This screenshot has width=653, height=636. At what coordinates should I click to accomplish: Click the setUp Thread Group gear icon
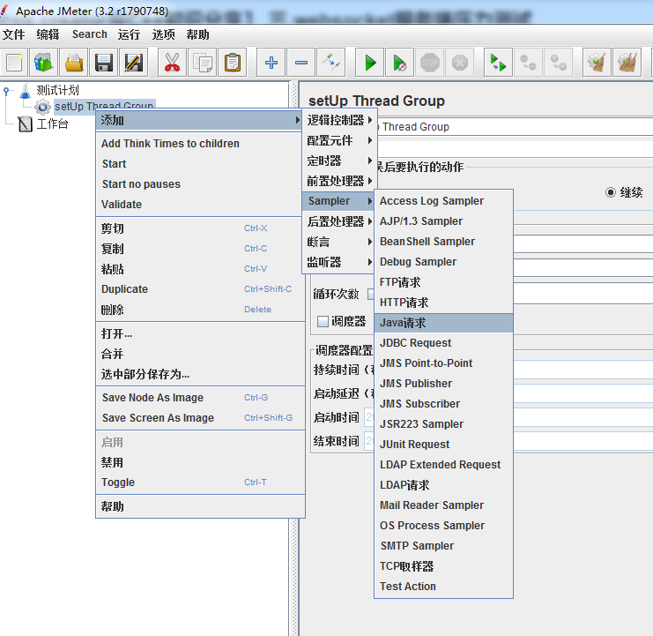42,107
